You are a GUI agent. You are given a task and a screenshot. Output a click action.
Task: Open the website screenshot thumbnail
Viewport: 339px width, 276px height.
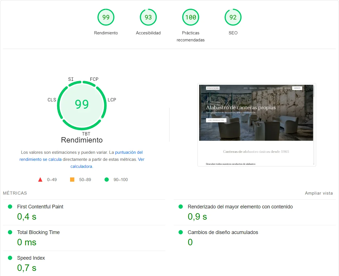pos(257,124)
